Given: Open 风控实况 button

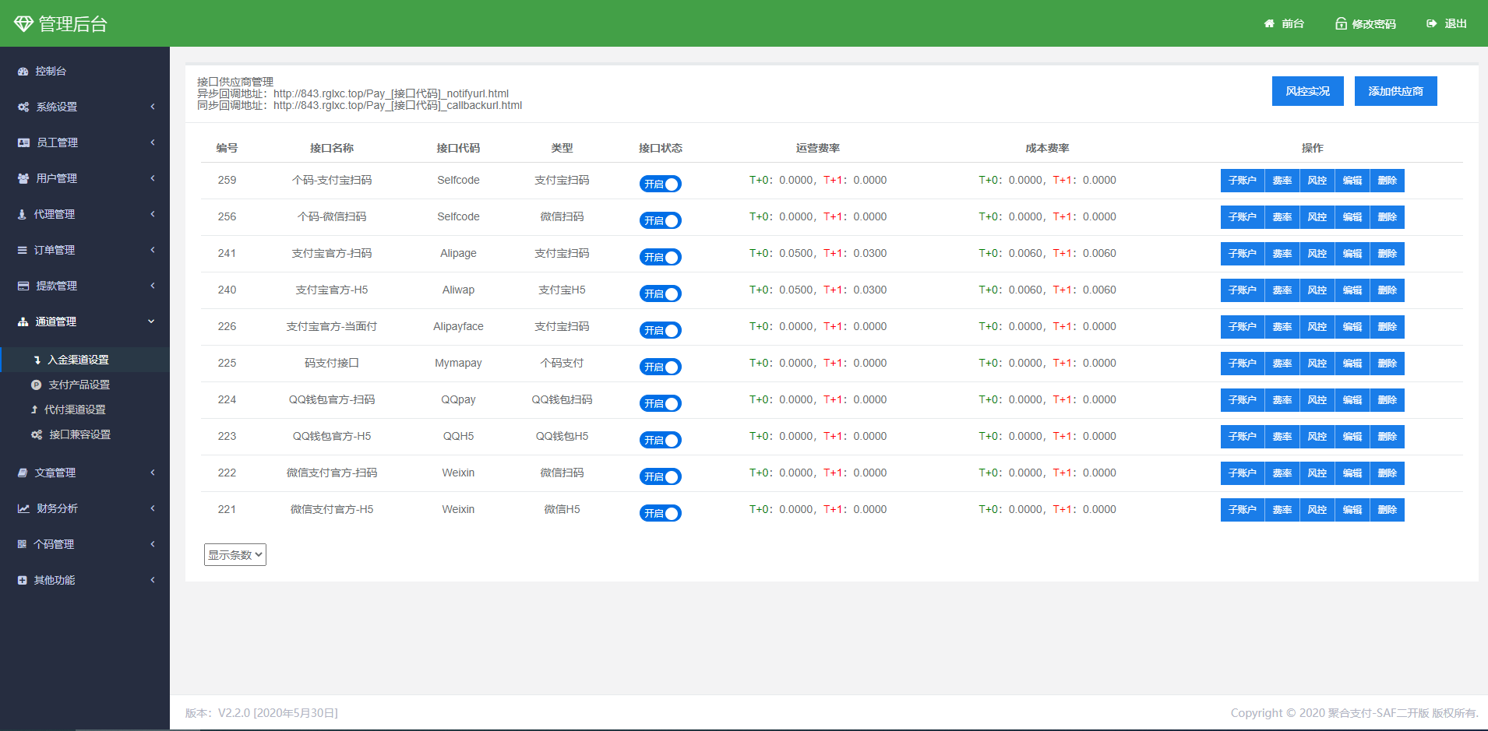Looking at the screenshot, I should [1307, 91].
